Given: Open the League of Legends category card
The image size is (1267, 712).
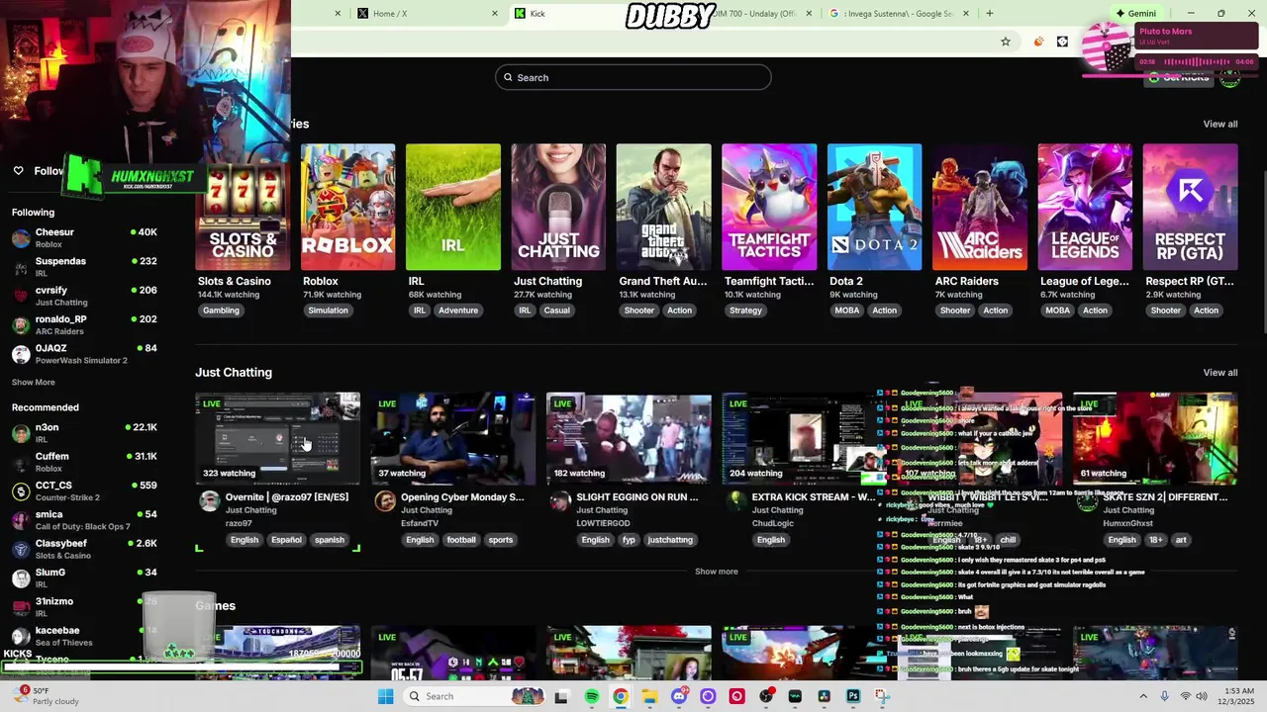Looking at the screenshot, I should tap(1085, 207).
